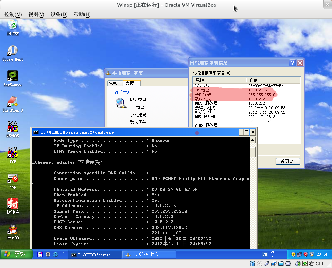The image size is (332, 268).
Task: Launch Opera from the quick launch bar
Action: coord(48,254)
